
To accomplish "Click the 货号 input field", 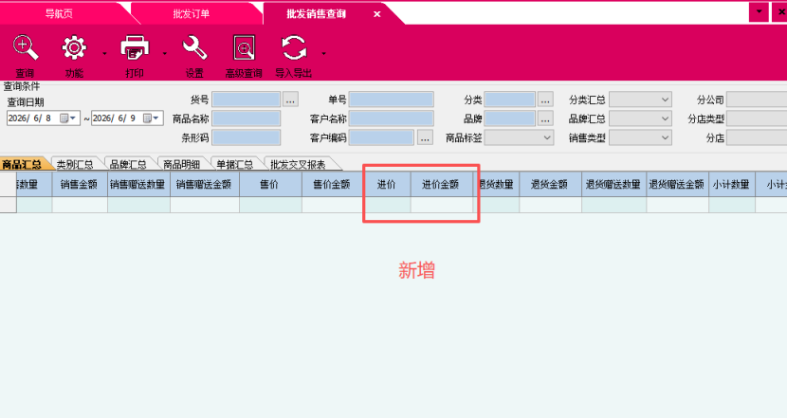I will tap(246, 100).
